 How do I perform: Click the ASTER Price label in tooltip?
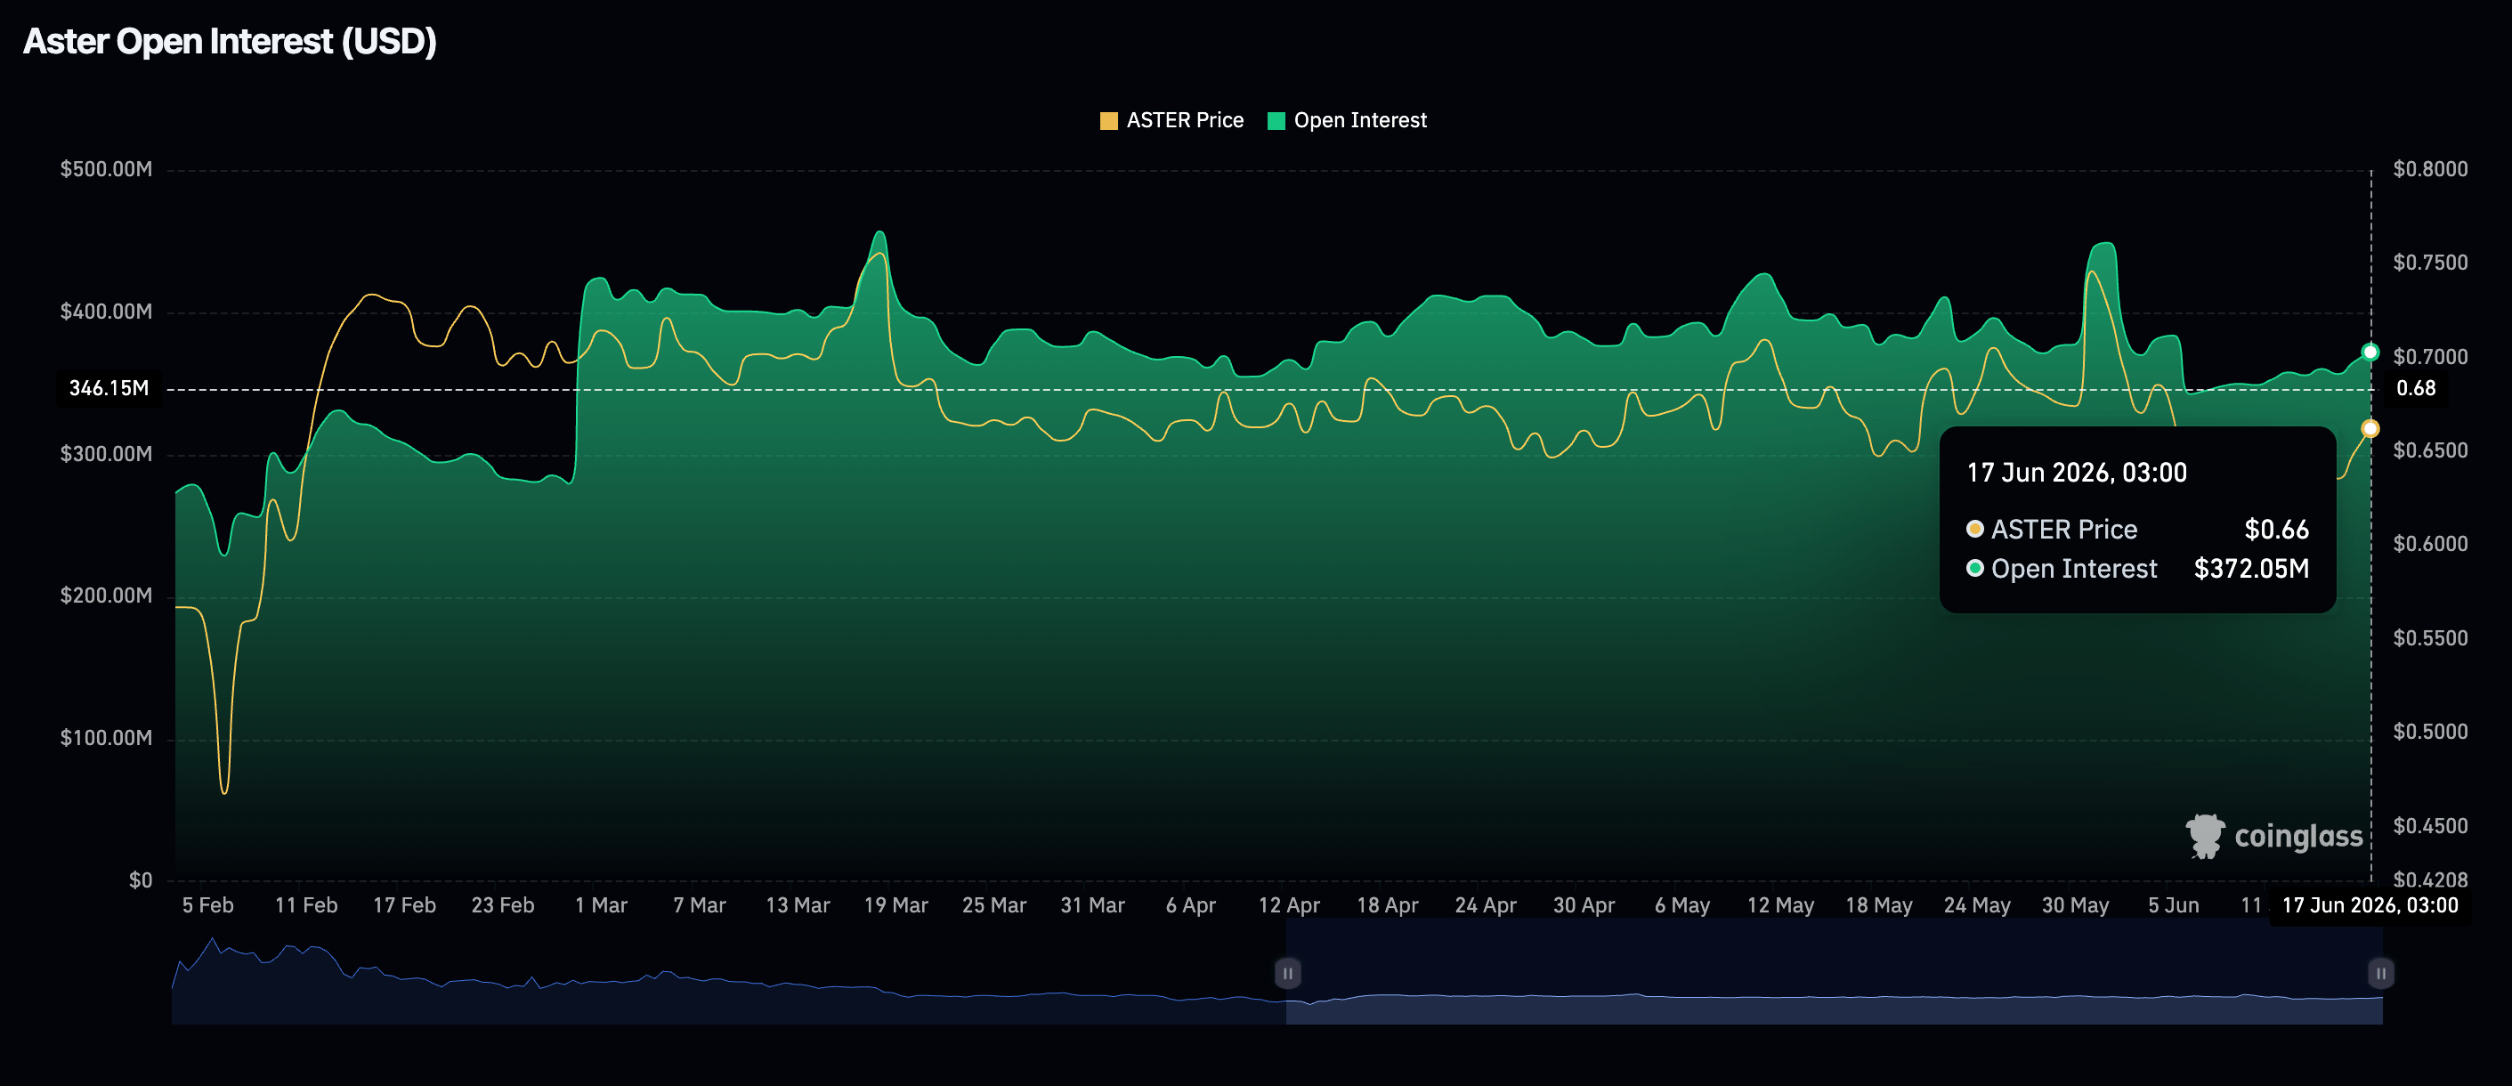pyautogui.click(x=2063, y=530)
